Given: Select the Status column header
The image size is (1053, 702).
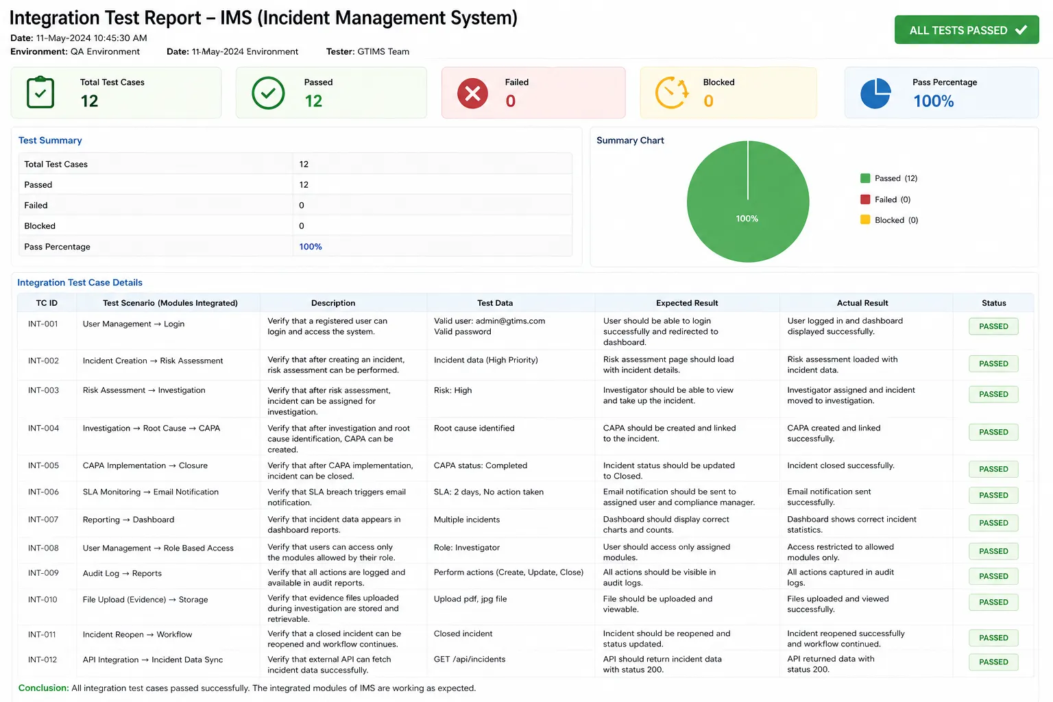Looking at the screenshot, I should click(993, 303).
